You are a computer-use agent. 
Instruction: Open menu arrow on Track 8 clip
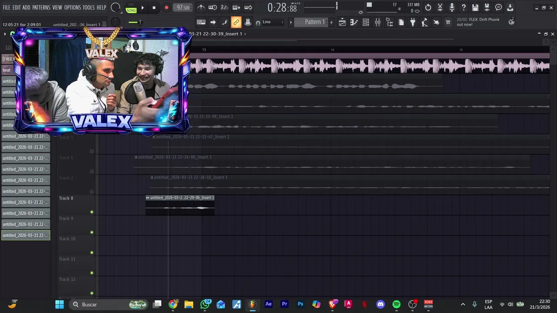tap(148, 198)
